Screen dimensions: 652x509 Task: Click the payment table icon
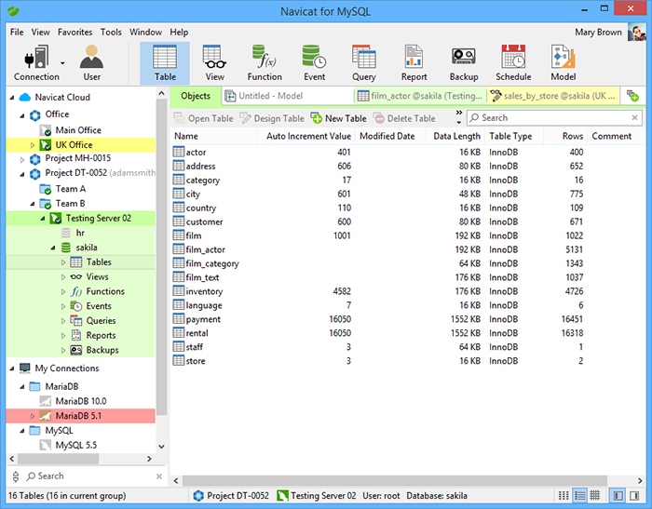[179, 318]
